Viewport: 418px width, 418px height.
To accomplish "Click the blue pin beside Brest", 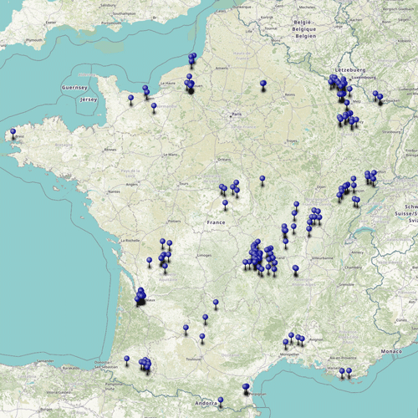I will click(x=13, y=131).
